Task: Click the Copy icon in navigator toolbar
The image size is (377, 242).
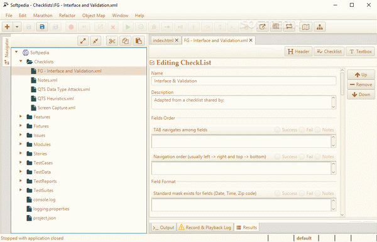Action: pyautogui.click(x=125, y=41)
